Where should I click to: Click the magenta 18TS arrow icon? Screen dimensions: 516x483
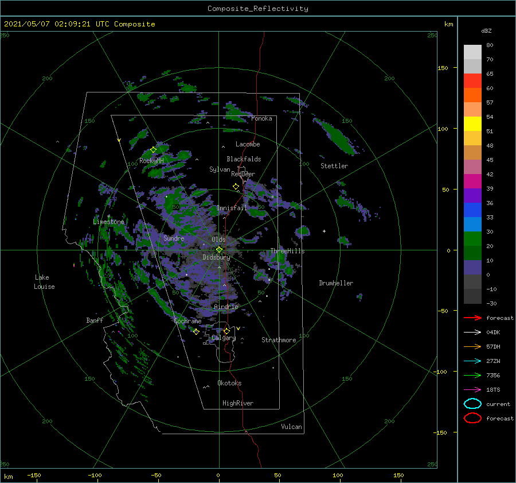[x=472, y=390]
